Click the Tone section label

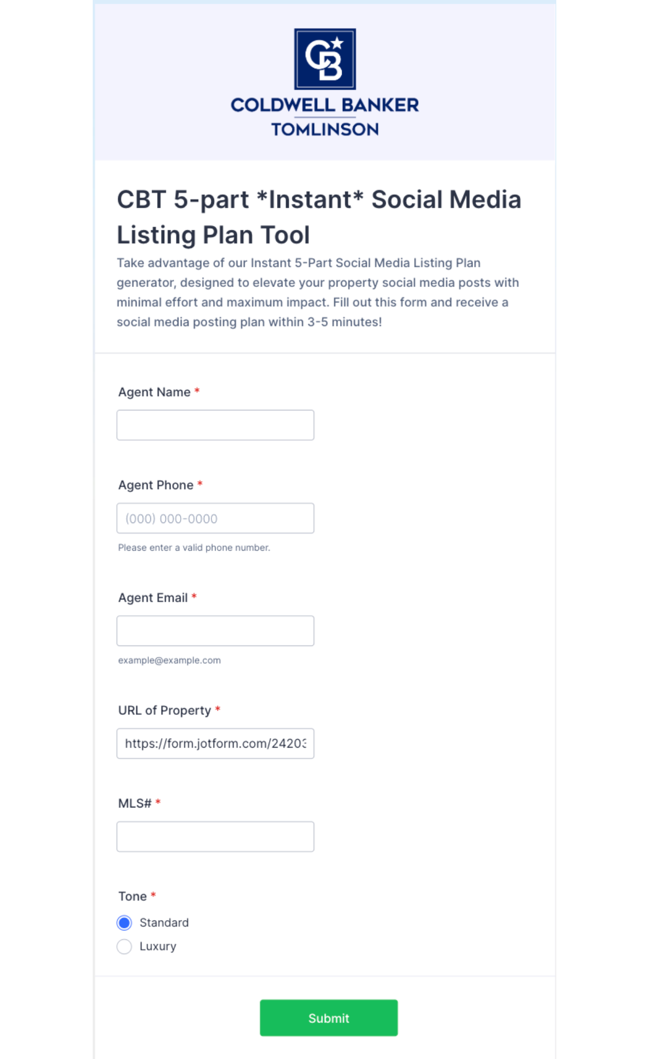(x=132, y=896)
